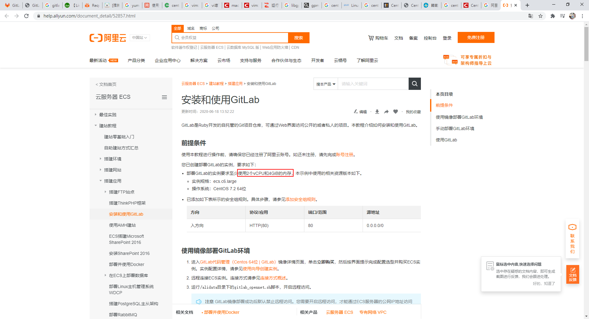
Task: Click the site lock icon in the address bar
Action: [38, 16]
